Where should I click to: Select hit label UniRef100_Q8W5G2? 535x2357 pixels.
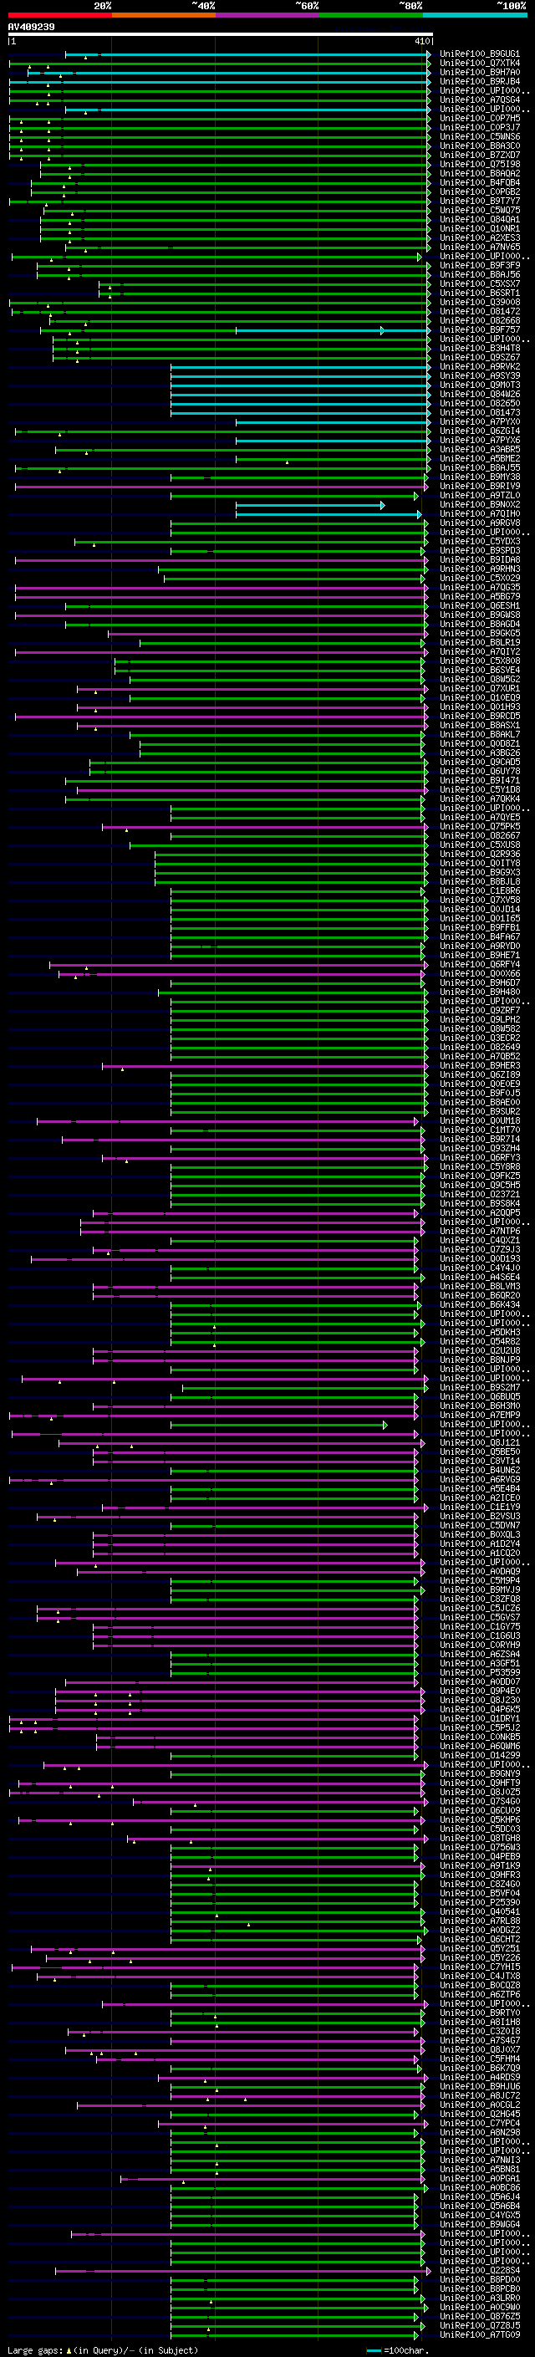coord(479,679)
